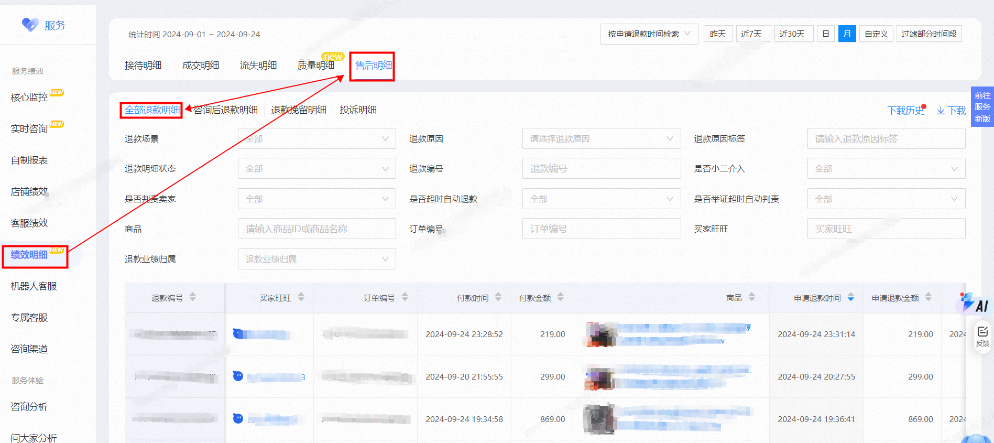Open product thumbnail in 219.00 row
Viewport: 994px width, 443px height.
pyautogui.click(x=599, y=334)
